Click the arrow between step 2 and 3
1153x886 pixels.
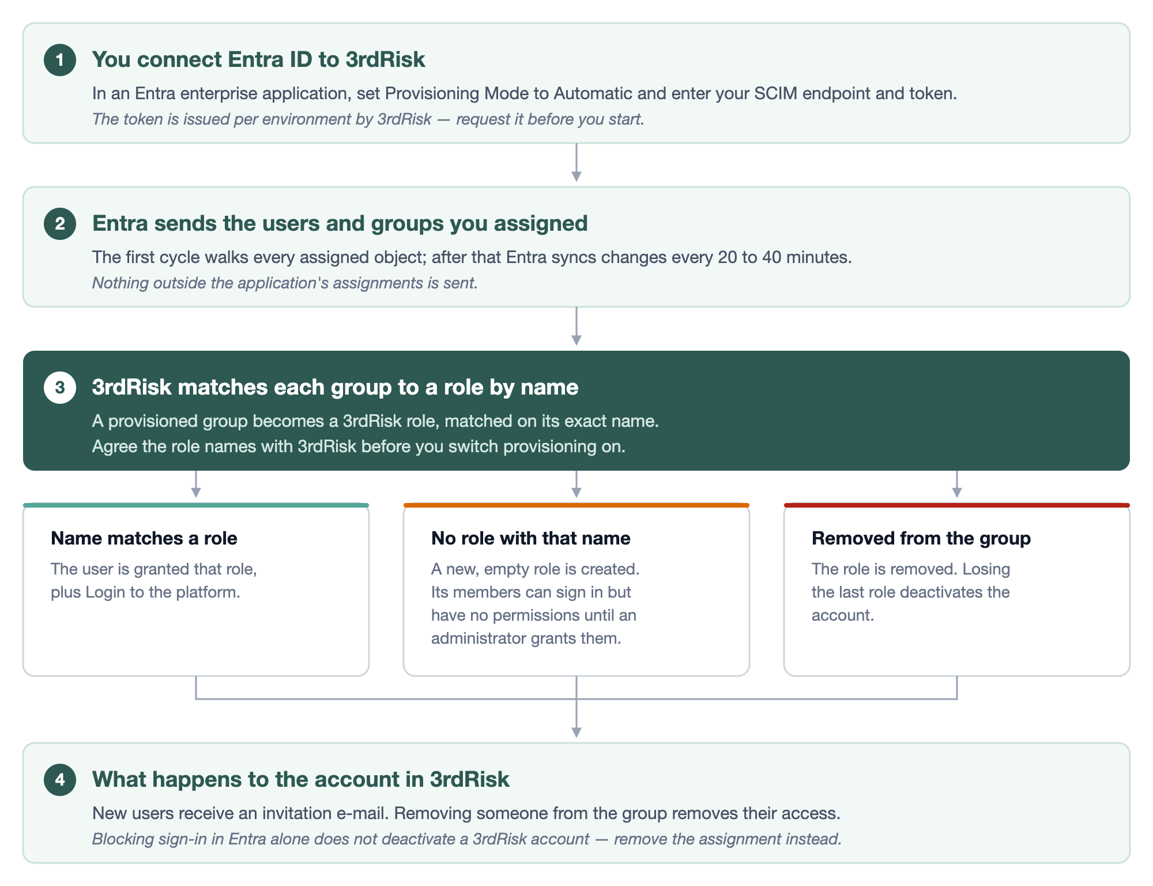point(576,326)
